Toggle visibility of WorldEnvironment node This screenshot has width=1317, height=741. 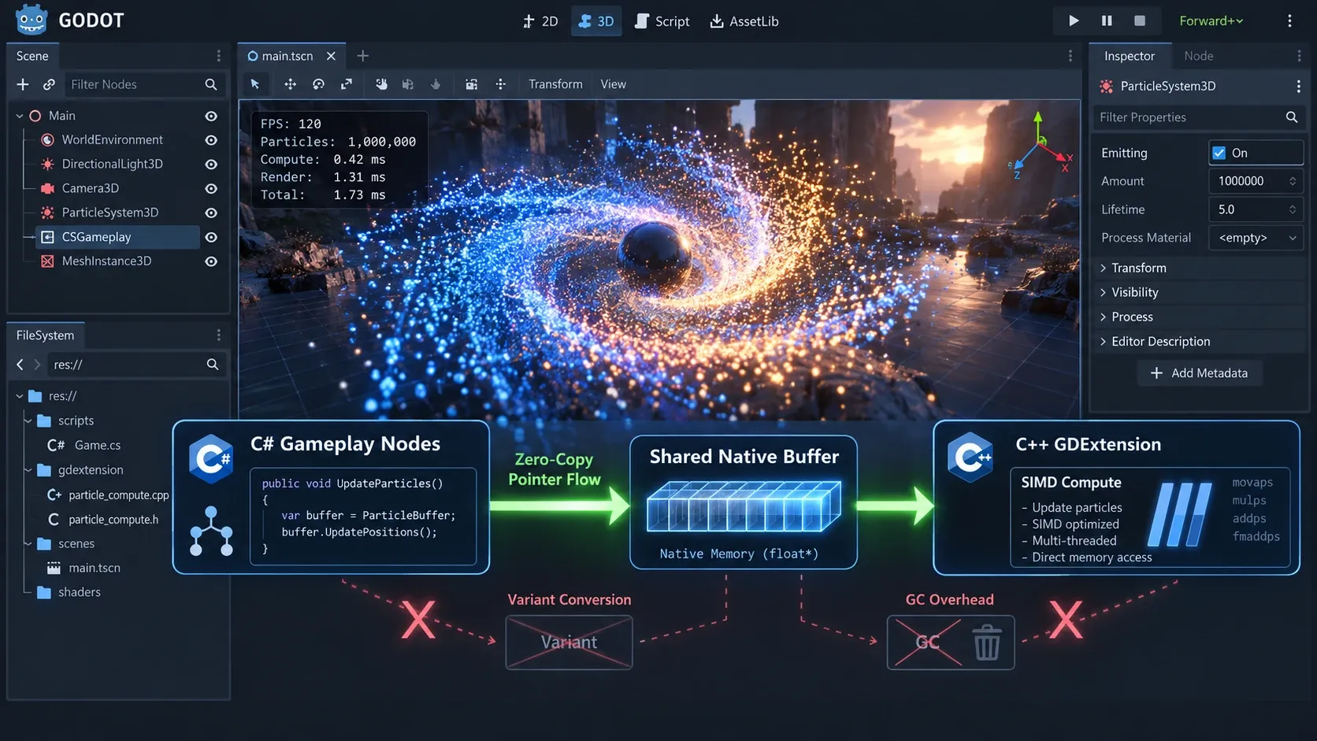click(x=211, y=140)
